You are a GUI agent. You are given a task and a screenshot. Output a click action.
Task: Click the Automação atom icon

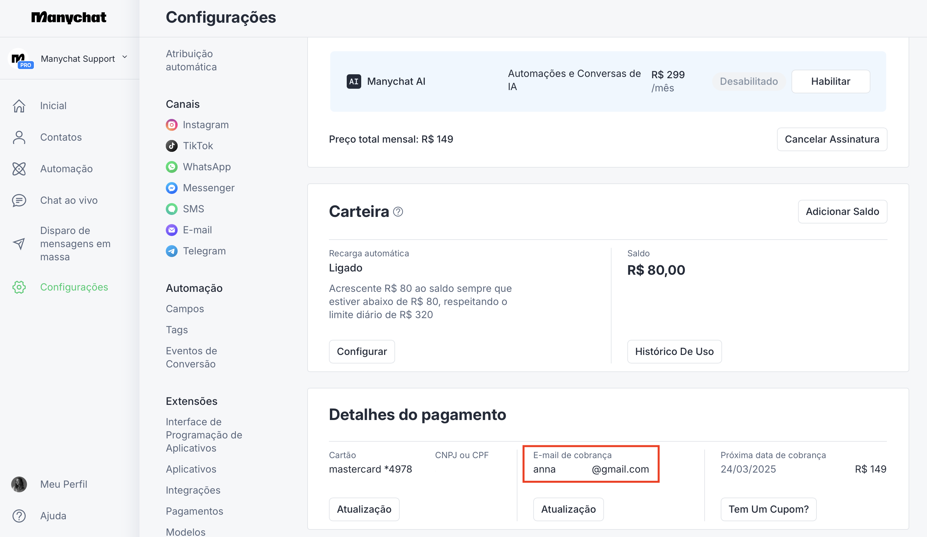click(x=19, y=169)
